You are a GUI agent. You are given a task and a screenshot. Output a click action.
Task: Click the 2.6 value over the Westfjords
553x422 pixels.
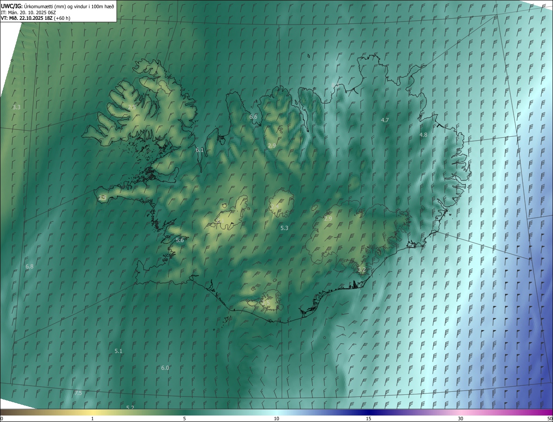point(132,107)
